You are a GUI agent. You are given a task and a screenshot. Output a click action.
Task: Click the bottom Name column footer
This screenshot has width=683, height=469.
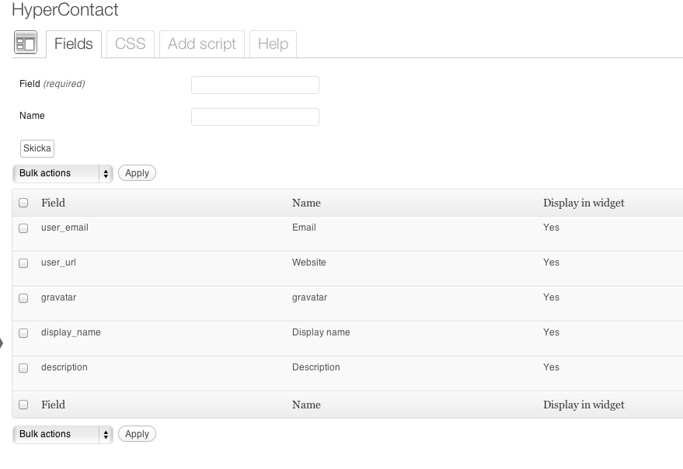306,405
